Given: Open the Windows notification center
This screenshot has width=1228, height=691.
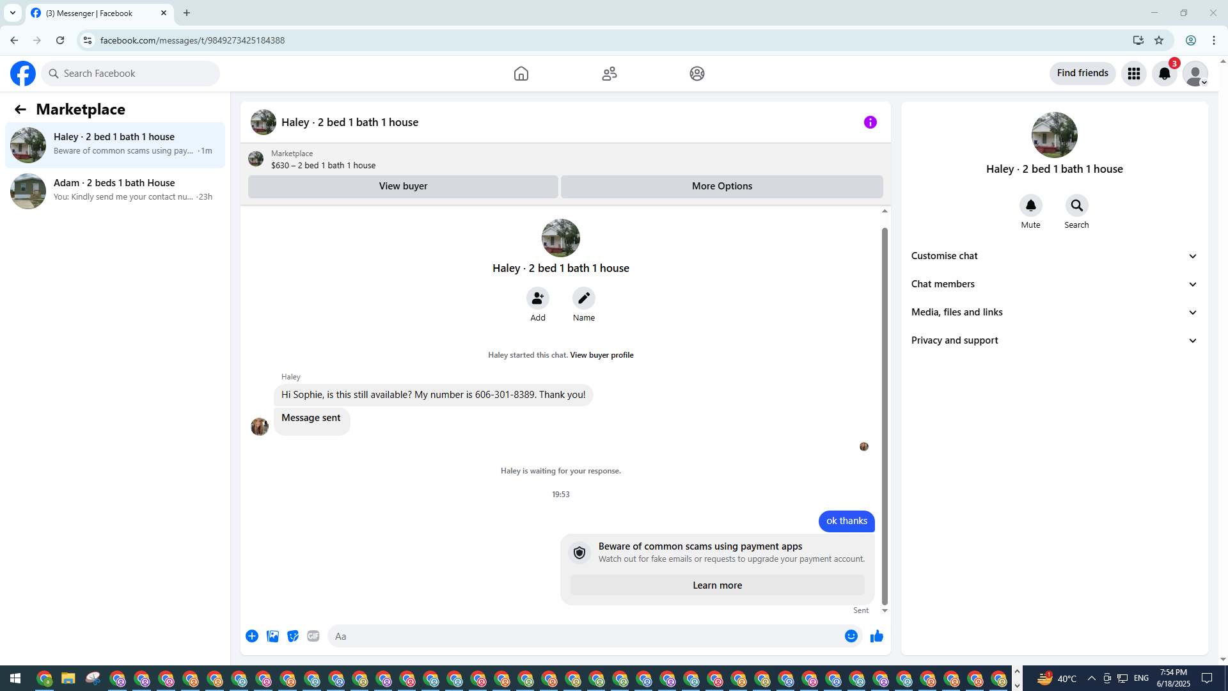Looking at the screenshot, I should (x=1207, y=678).
